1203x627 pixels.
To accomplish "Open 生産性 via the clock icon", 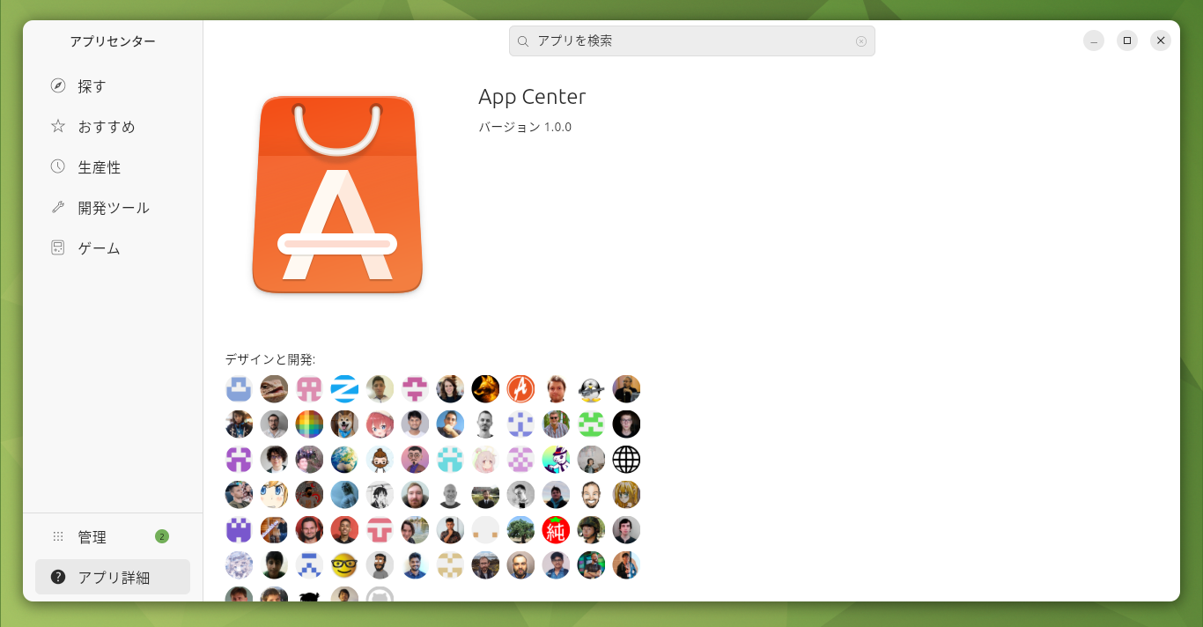I will [57, 166].
